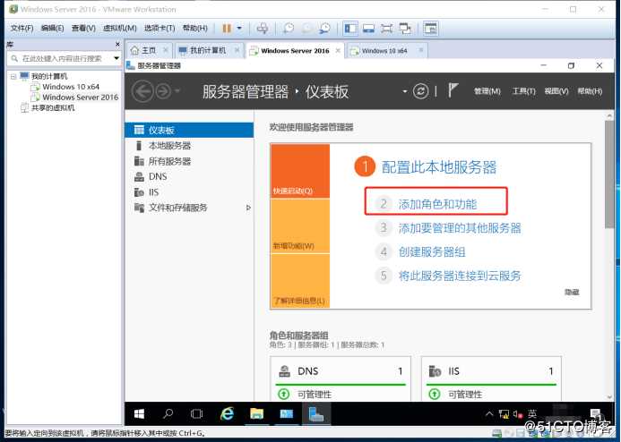
Task: Click 可管理性 under the IIS tile
Action: pos(465,395)
